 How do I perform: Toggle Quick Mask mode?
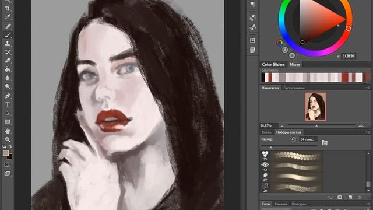(x=8, y=164)
